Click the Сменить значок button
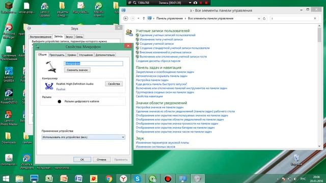 tap(77, 70)
